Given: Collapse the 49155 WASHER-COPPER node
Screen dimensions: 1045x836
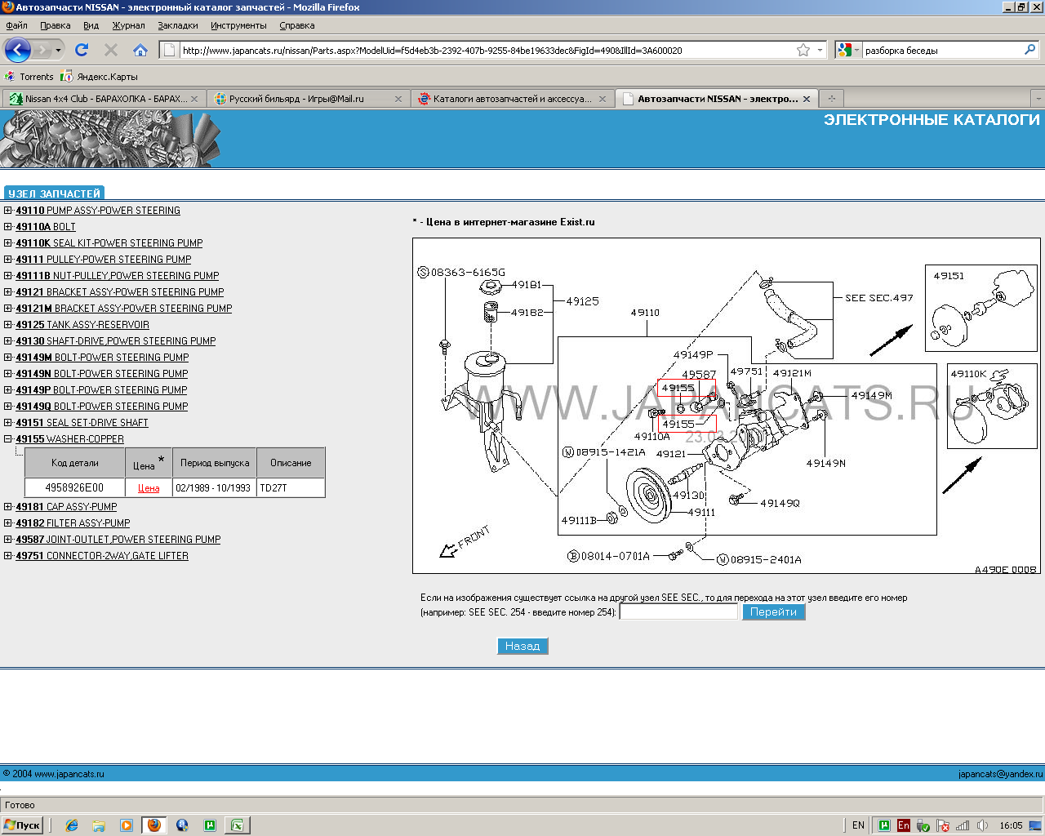Looking at the screenshot, I should [8, 438].
